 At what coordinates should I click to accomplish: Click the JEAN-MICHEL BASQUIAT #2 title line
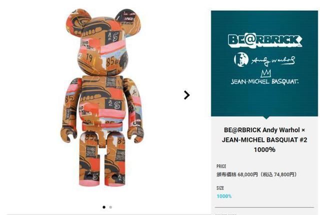click(264, 140)
